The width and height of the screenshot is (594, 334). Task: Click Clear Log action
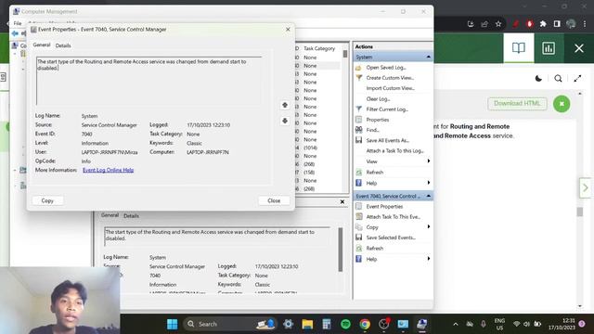[x=378, y=99]
